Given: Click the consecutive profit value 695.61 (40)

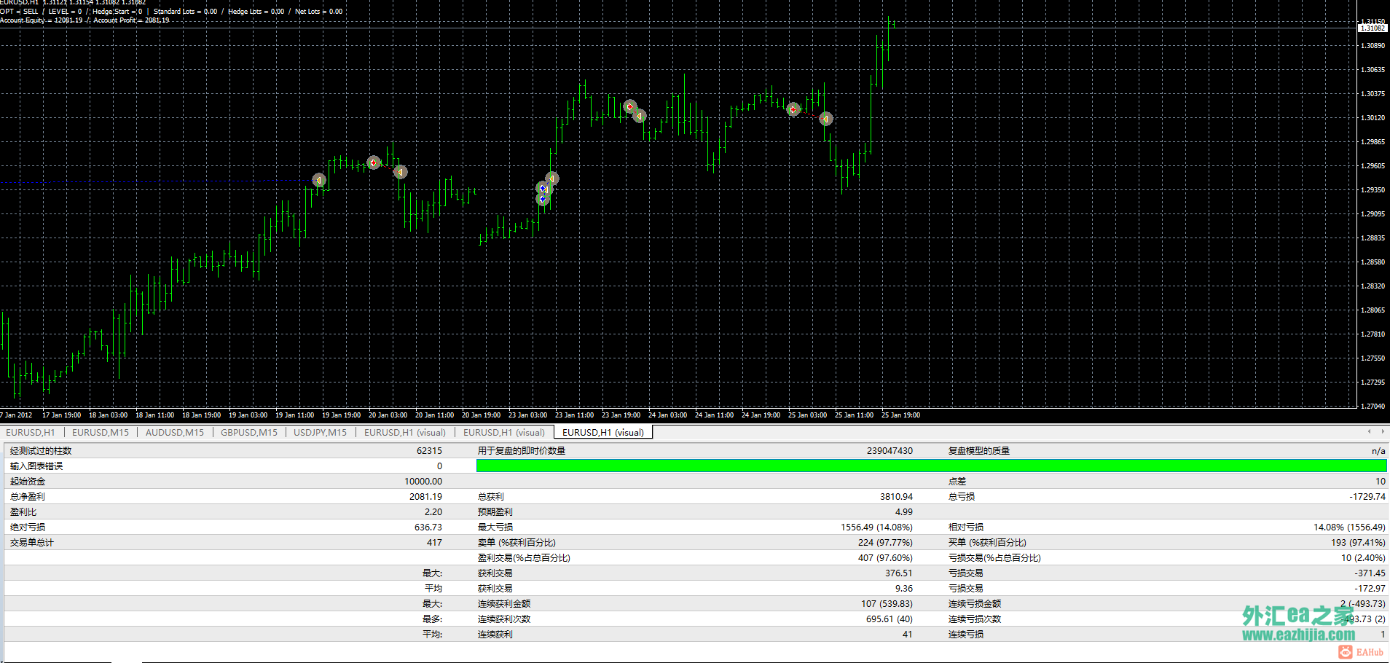Looking at the screenshot, I should coord(890,619).
